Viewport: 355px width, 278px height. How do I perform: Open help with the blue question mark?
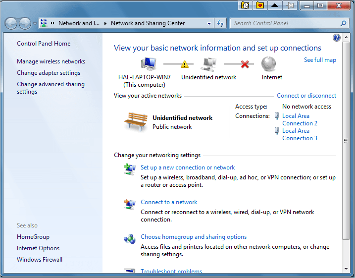pyautogui.click(x=337, y=38)
